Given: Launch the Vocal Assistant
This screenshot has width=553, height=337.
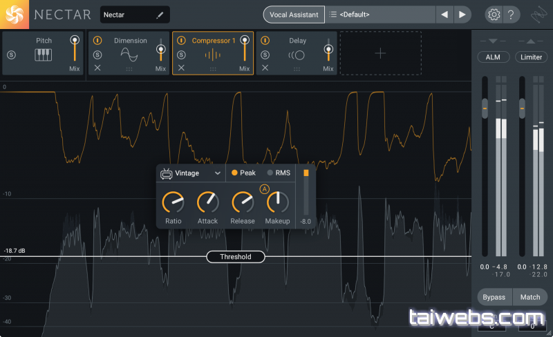Looking at the screenshot, I should (x=294, y=15).
